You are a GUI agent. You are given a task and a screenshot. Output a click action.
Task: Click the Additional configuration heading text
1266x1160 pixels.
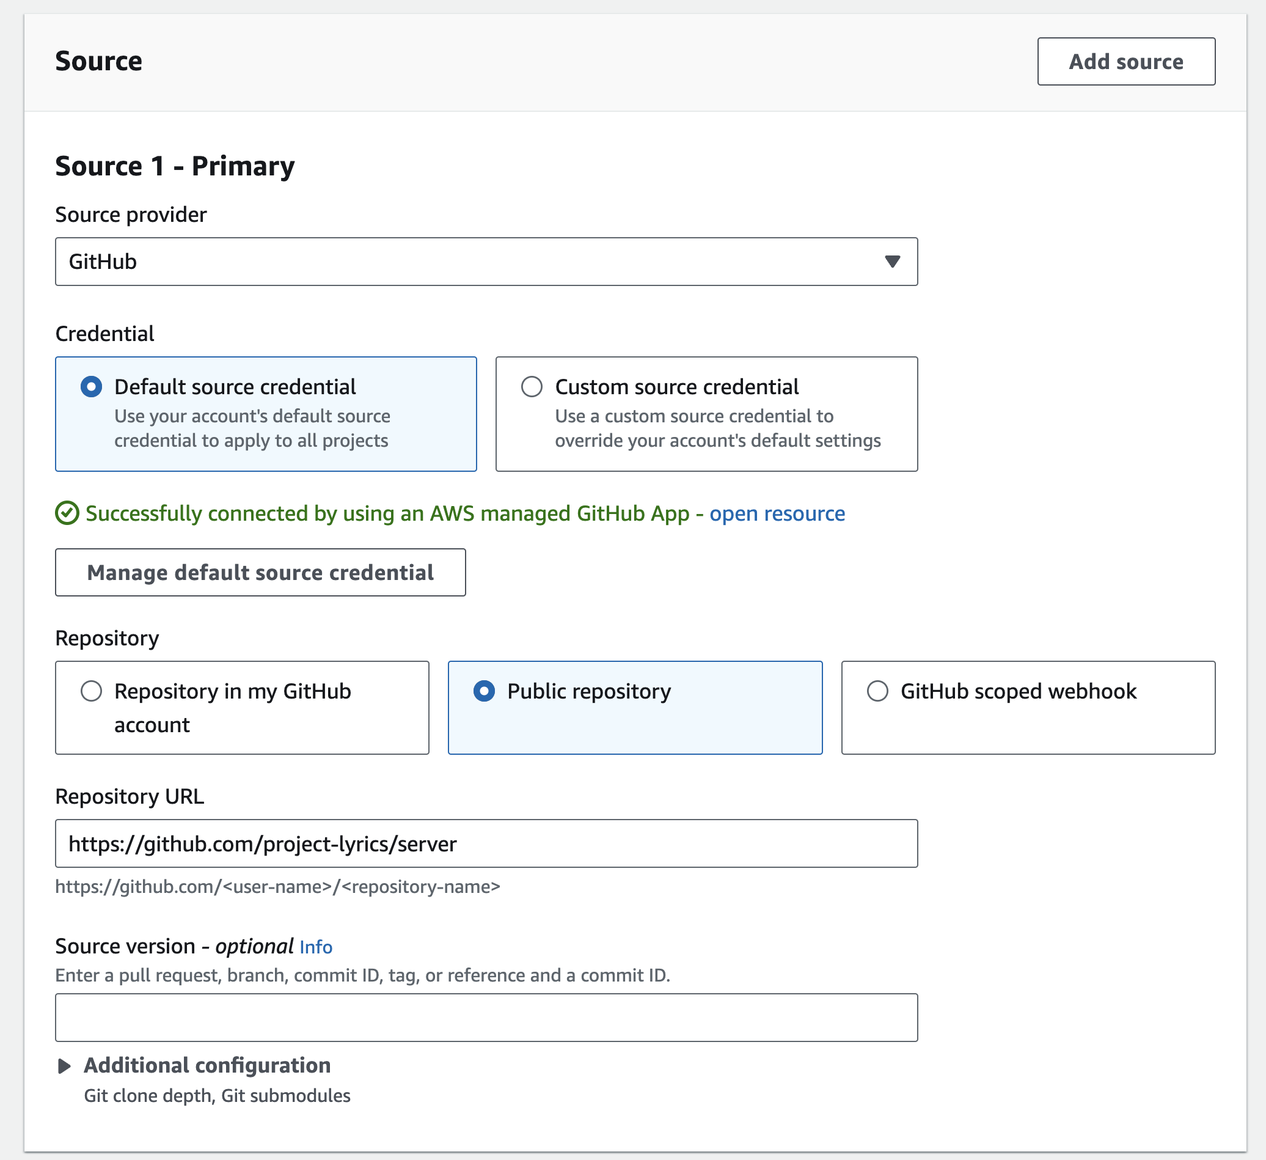(x=207, y=1065)
